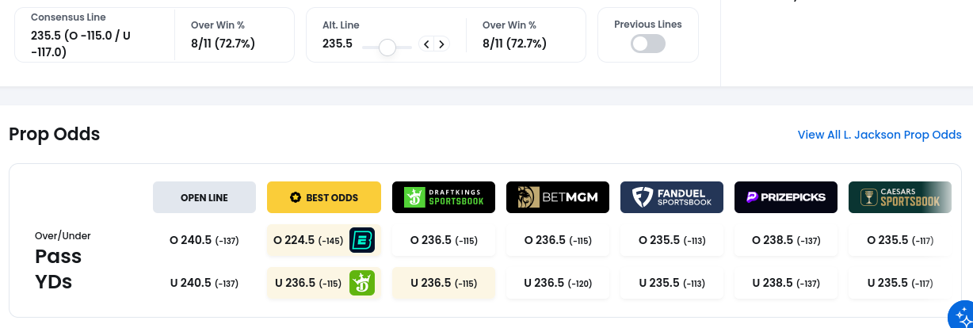This screenshot has width=973, height=328.
Task: Click BetMGM U 236.5 (-120) odds cell
Action: coord(558,283)
